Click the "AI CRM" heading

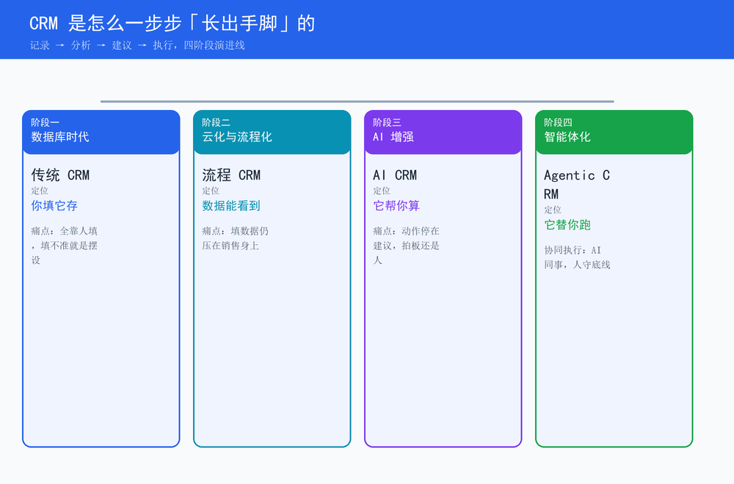pyautogui.click(x=395, y=175)
